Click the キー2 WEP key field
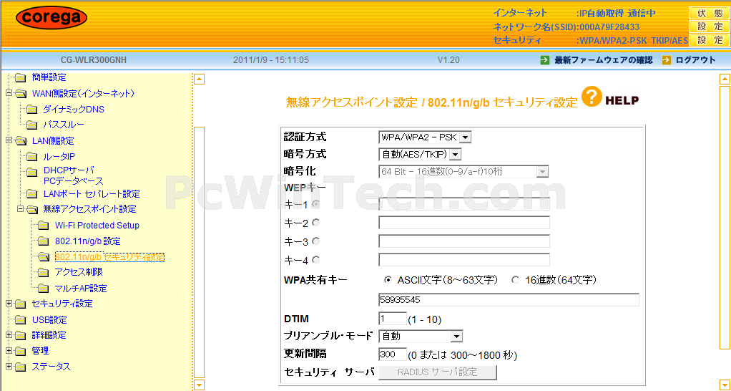Screen dimensions: 731x391 (464, 223)
